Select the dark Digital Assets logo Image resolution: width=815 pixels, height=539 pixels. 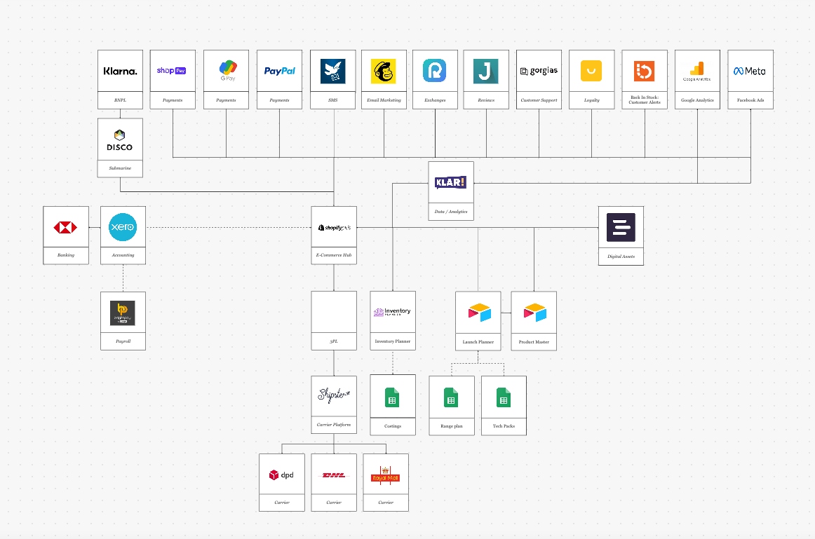(x=621, y=227)
